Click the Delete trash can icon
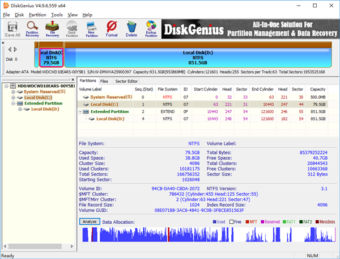This screenshot has height=259, width=340. tap(131, 28)
